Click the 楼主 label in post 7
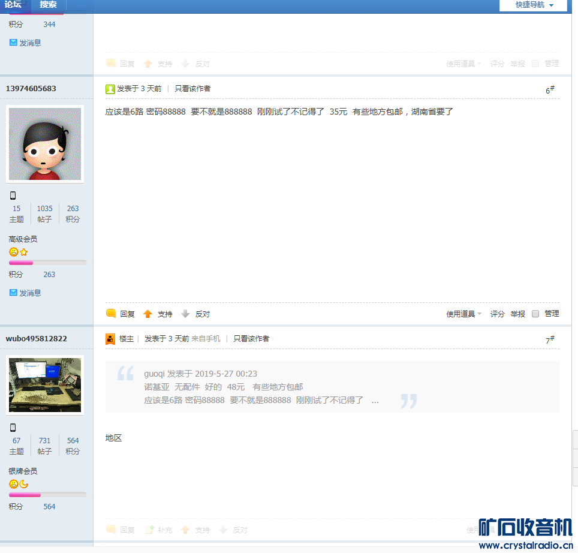This screenshot has width=578, height=553. 127,338
